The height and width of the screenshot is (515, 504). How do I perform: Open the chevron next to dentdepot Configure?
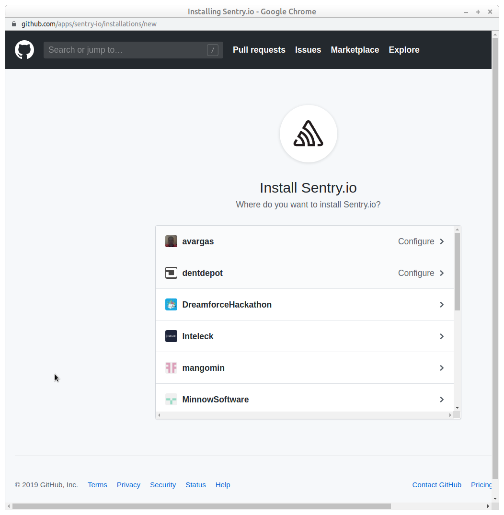pos(442,273)
